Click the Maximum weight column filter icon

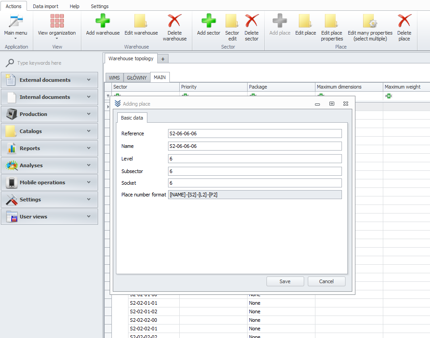389,96
